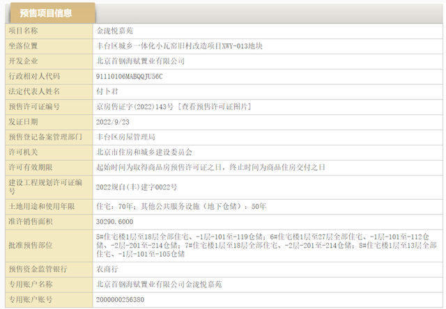Viewport: 446px width, 309px height.
Task: Click the 预售登记备案管理部门 label
Action: tap(45, 137)
